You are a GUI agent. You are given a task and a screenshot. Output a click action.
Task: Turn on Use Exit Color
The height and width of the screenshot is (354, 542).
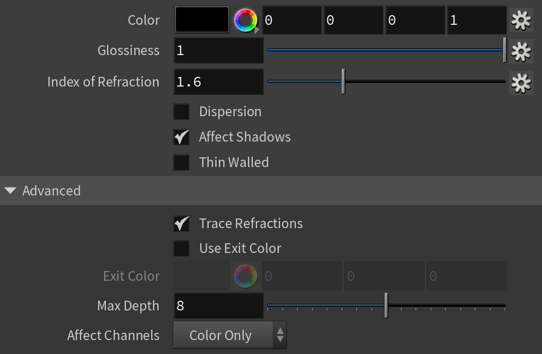click(x=181, y=249)
